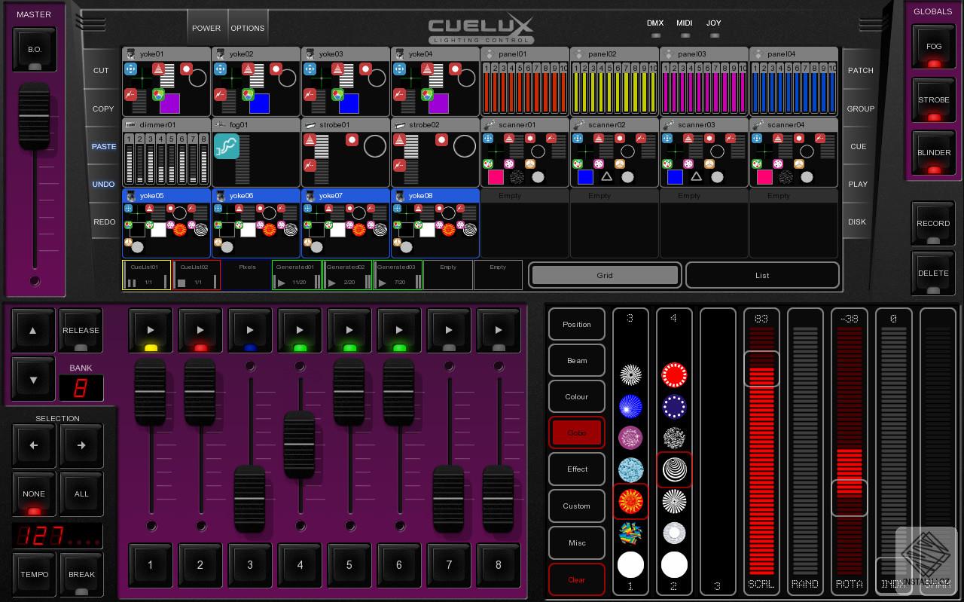964x602 pixels.
Task: Click flash button number 5
Action: [x=349, y=565]
